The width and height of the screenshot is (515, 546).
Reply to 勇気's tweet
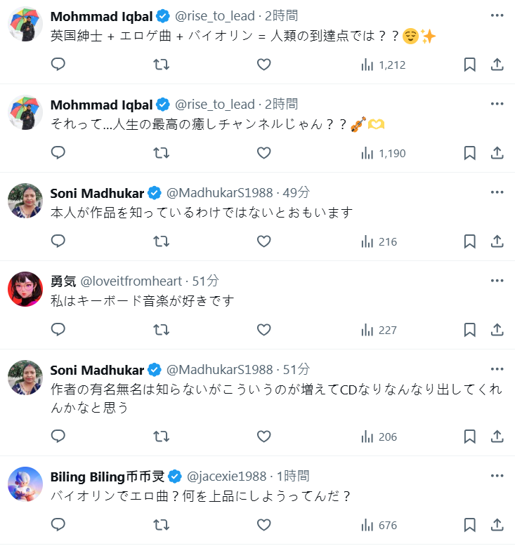[59, 330]
